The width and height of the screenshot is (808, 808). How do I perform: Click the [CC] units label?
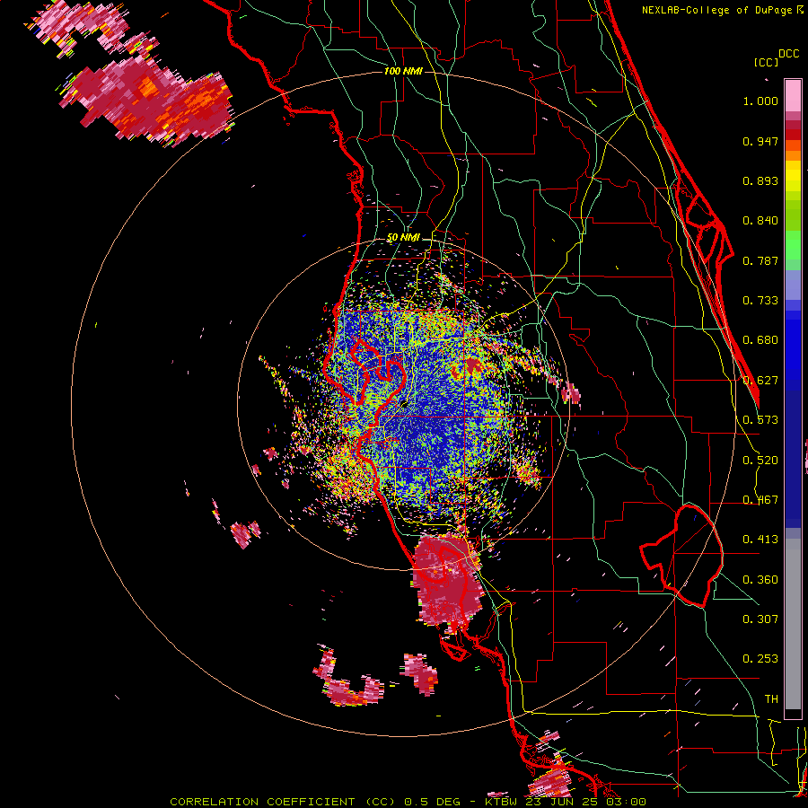(766, 62)
